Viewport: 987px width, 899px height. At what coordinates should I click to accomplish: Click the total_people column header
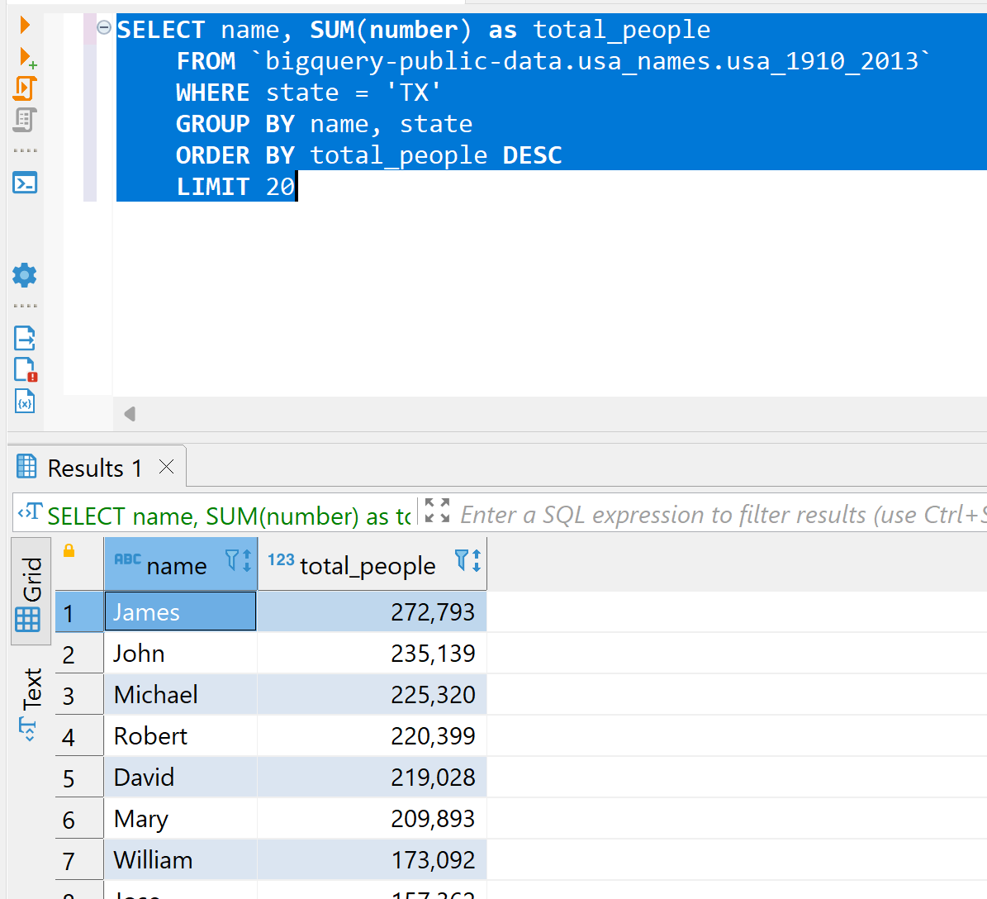click(x=368, y=566)
